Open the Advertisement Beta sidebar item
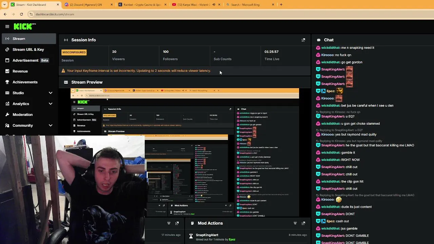This screenshot has height=244, width=434. click(28, 60)
